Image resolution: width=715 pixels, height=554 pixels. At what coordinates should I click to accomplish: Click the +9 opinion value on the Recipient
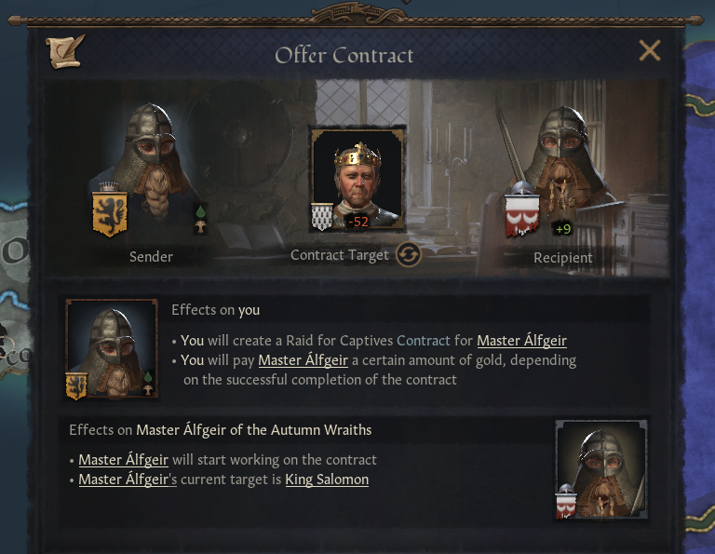(562, 228)
